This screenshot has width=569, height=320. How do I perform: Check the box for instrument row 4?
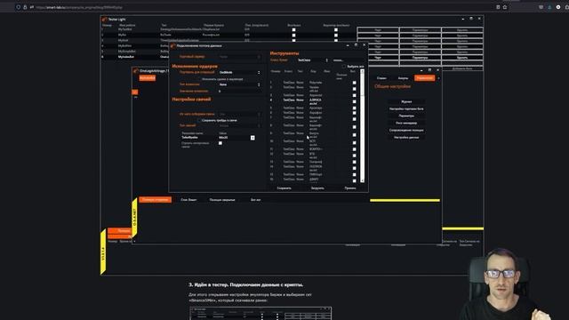pos(354,101)
